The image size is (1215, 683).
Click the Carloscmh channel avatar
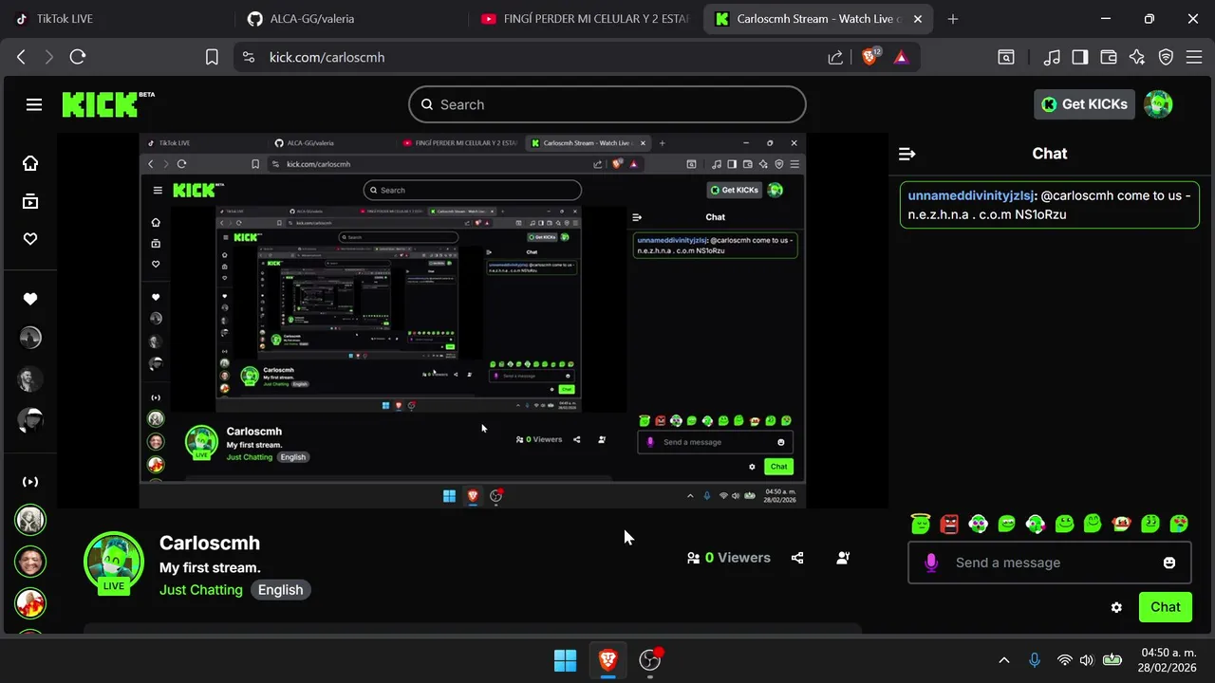tap(114, 561)
